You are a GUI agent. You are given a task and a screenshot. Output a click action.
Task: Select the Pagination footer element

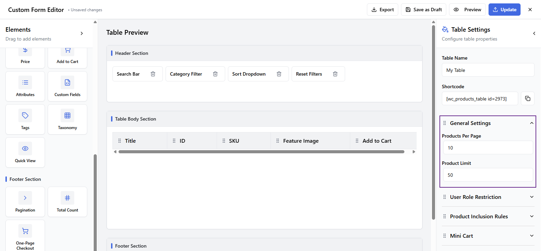point(25,202)
